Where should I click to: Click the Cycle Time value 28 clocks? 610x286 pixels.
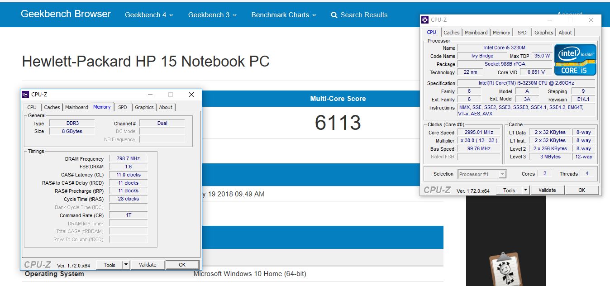point(129,199)
